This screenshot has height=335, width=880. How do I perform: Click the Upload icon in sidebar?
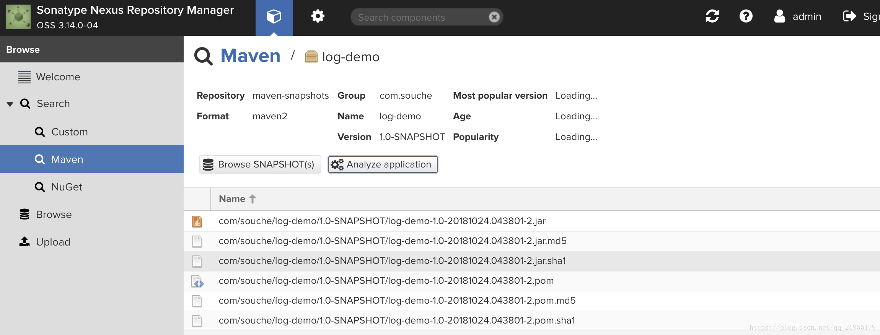coord(24,242)
